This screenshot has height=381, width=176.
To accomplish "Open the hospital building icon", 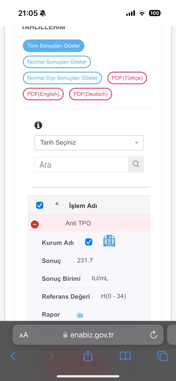I will 109,241.
